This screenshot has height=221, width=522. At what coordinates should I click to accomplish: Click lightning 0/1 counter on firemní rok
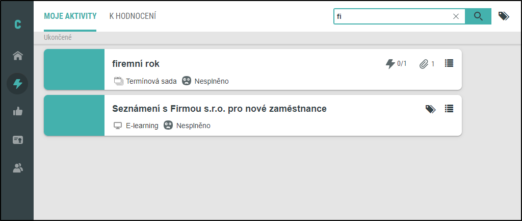click(x=396, y=64)
